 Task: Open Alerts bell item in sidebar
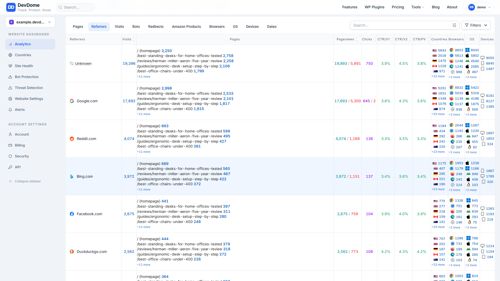(x=30, y=110)
